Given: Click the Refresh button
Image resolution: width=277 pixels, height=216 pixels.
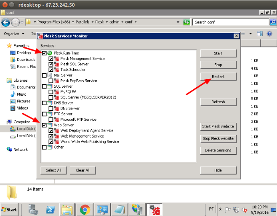Looking at the screenshot, I should click(218, 102).
